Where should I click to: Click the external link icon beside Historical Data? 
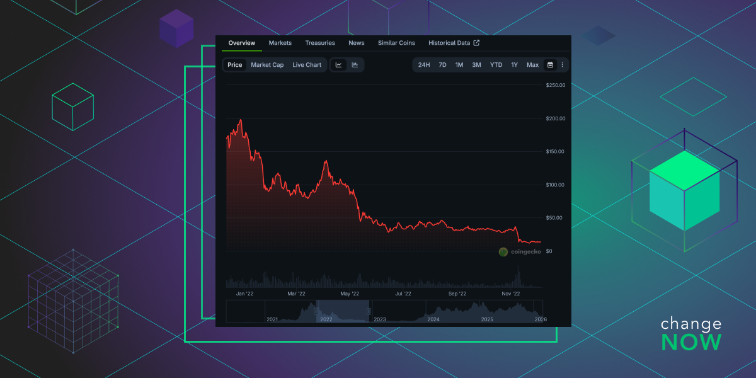pos(476,43)
